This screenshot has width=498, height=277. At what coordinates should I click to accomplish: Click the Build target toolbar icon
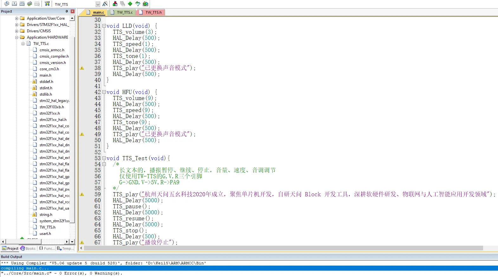coord(14,4)
